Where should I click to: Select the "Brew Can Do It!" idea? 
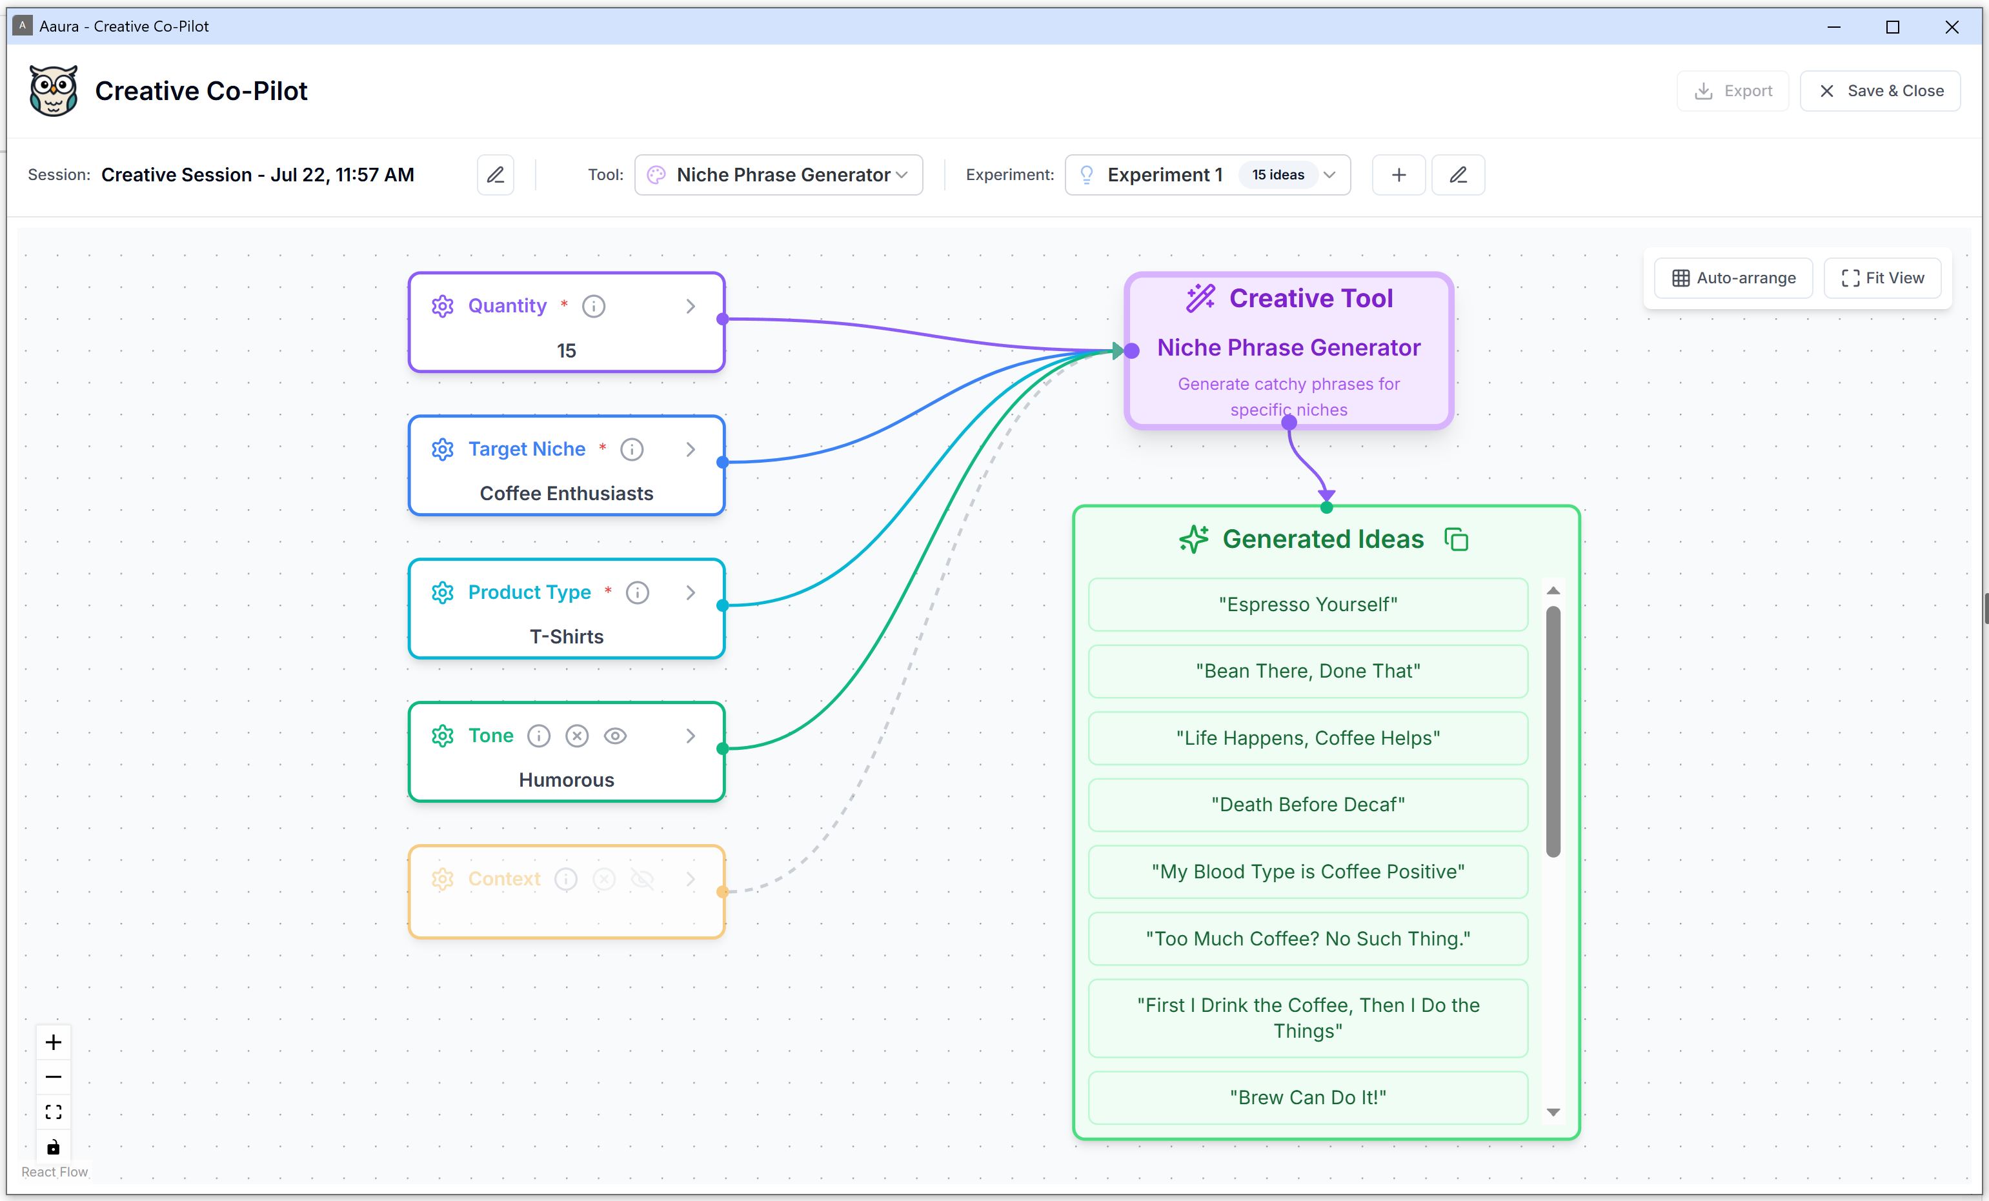pyautogui.click(x=1307, y=1098)
